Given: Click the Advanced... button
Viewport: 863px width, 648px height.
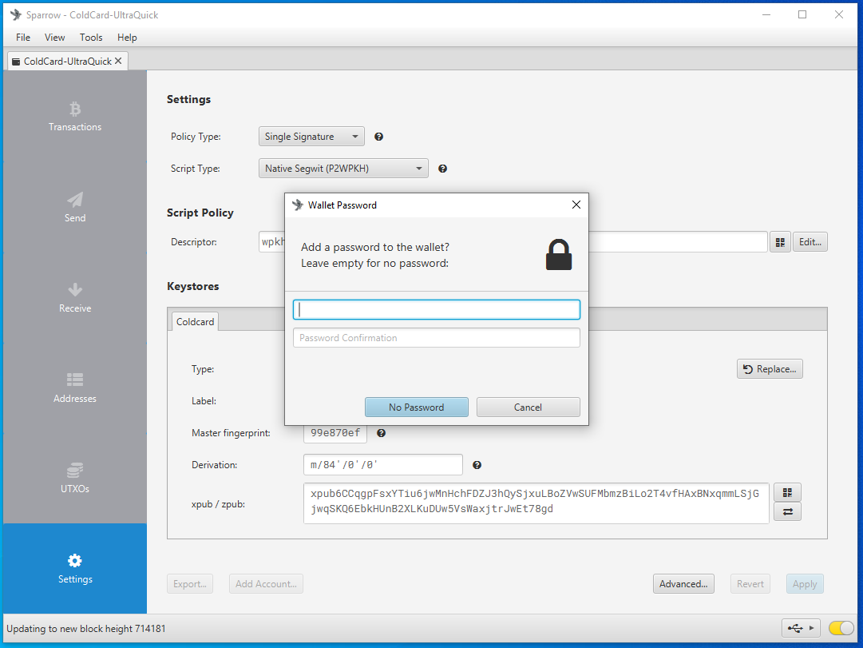Looking at the screenshot, I should point(683,584).
